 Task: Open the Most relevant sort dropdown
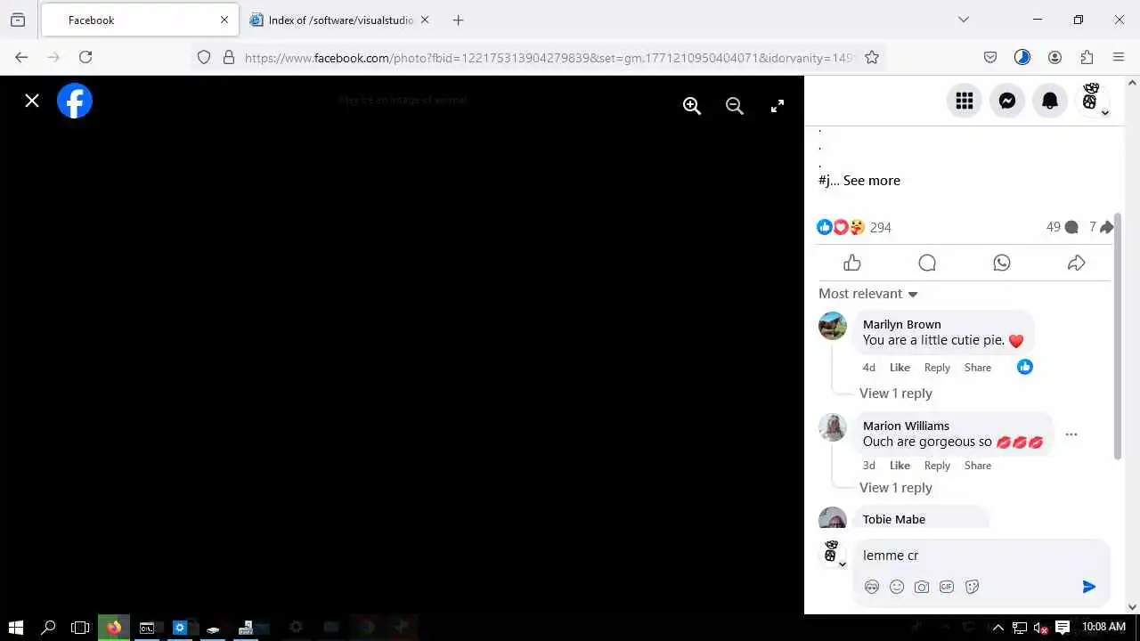pos(868,294)
